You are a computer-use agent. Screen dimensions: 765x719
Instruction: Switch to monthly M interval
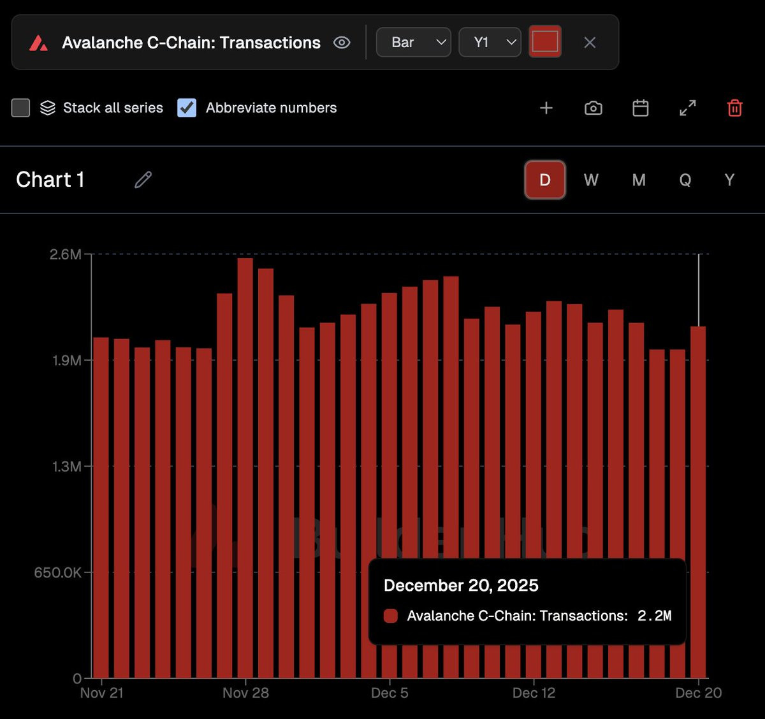pos(639,180)
